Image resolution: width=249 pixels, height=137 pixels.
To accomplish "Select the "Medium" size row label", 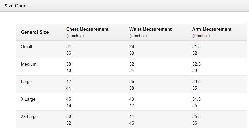I will [x=29, y=64].
